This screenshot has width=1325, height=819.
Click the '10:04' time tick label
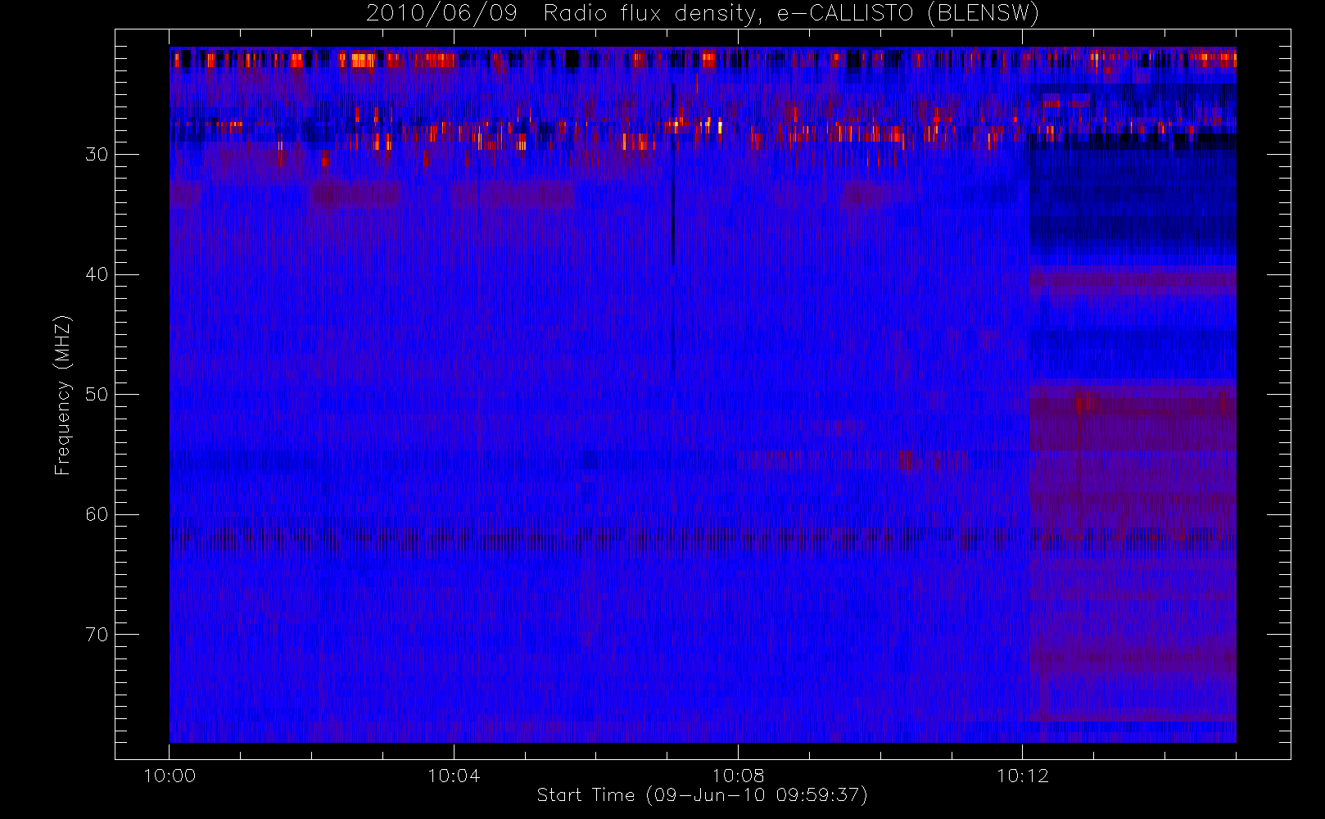454,776
